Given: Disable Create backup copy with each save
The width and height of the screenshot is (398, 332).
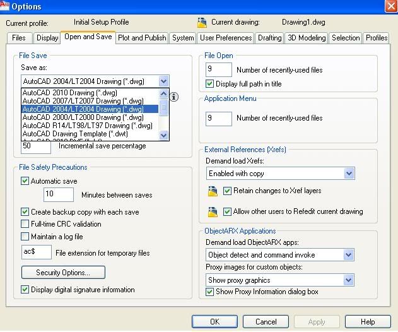Looking at the screenshot, I should click(25, 212).
